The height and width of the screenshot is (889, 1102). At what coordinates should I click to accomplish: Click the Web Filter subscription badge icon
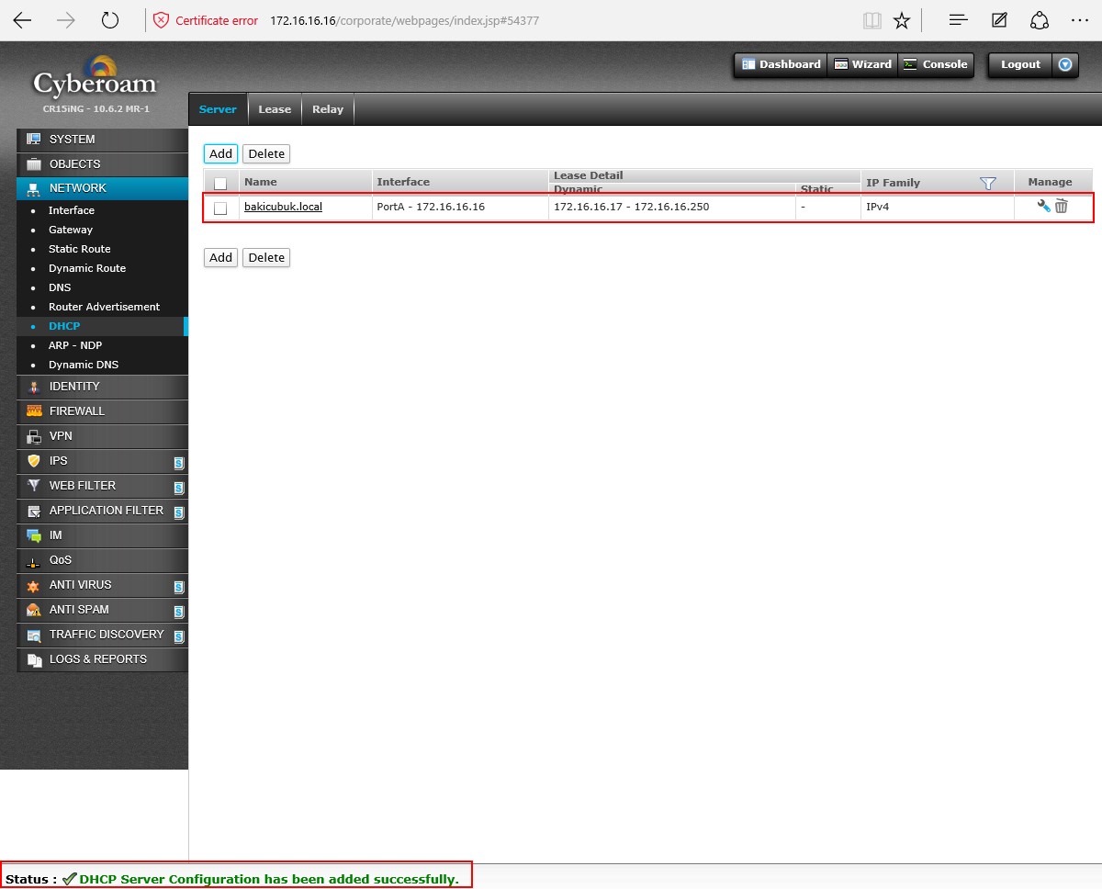point(179,488)
